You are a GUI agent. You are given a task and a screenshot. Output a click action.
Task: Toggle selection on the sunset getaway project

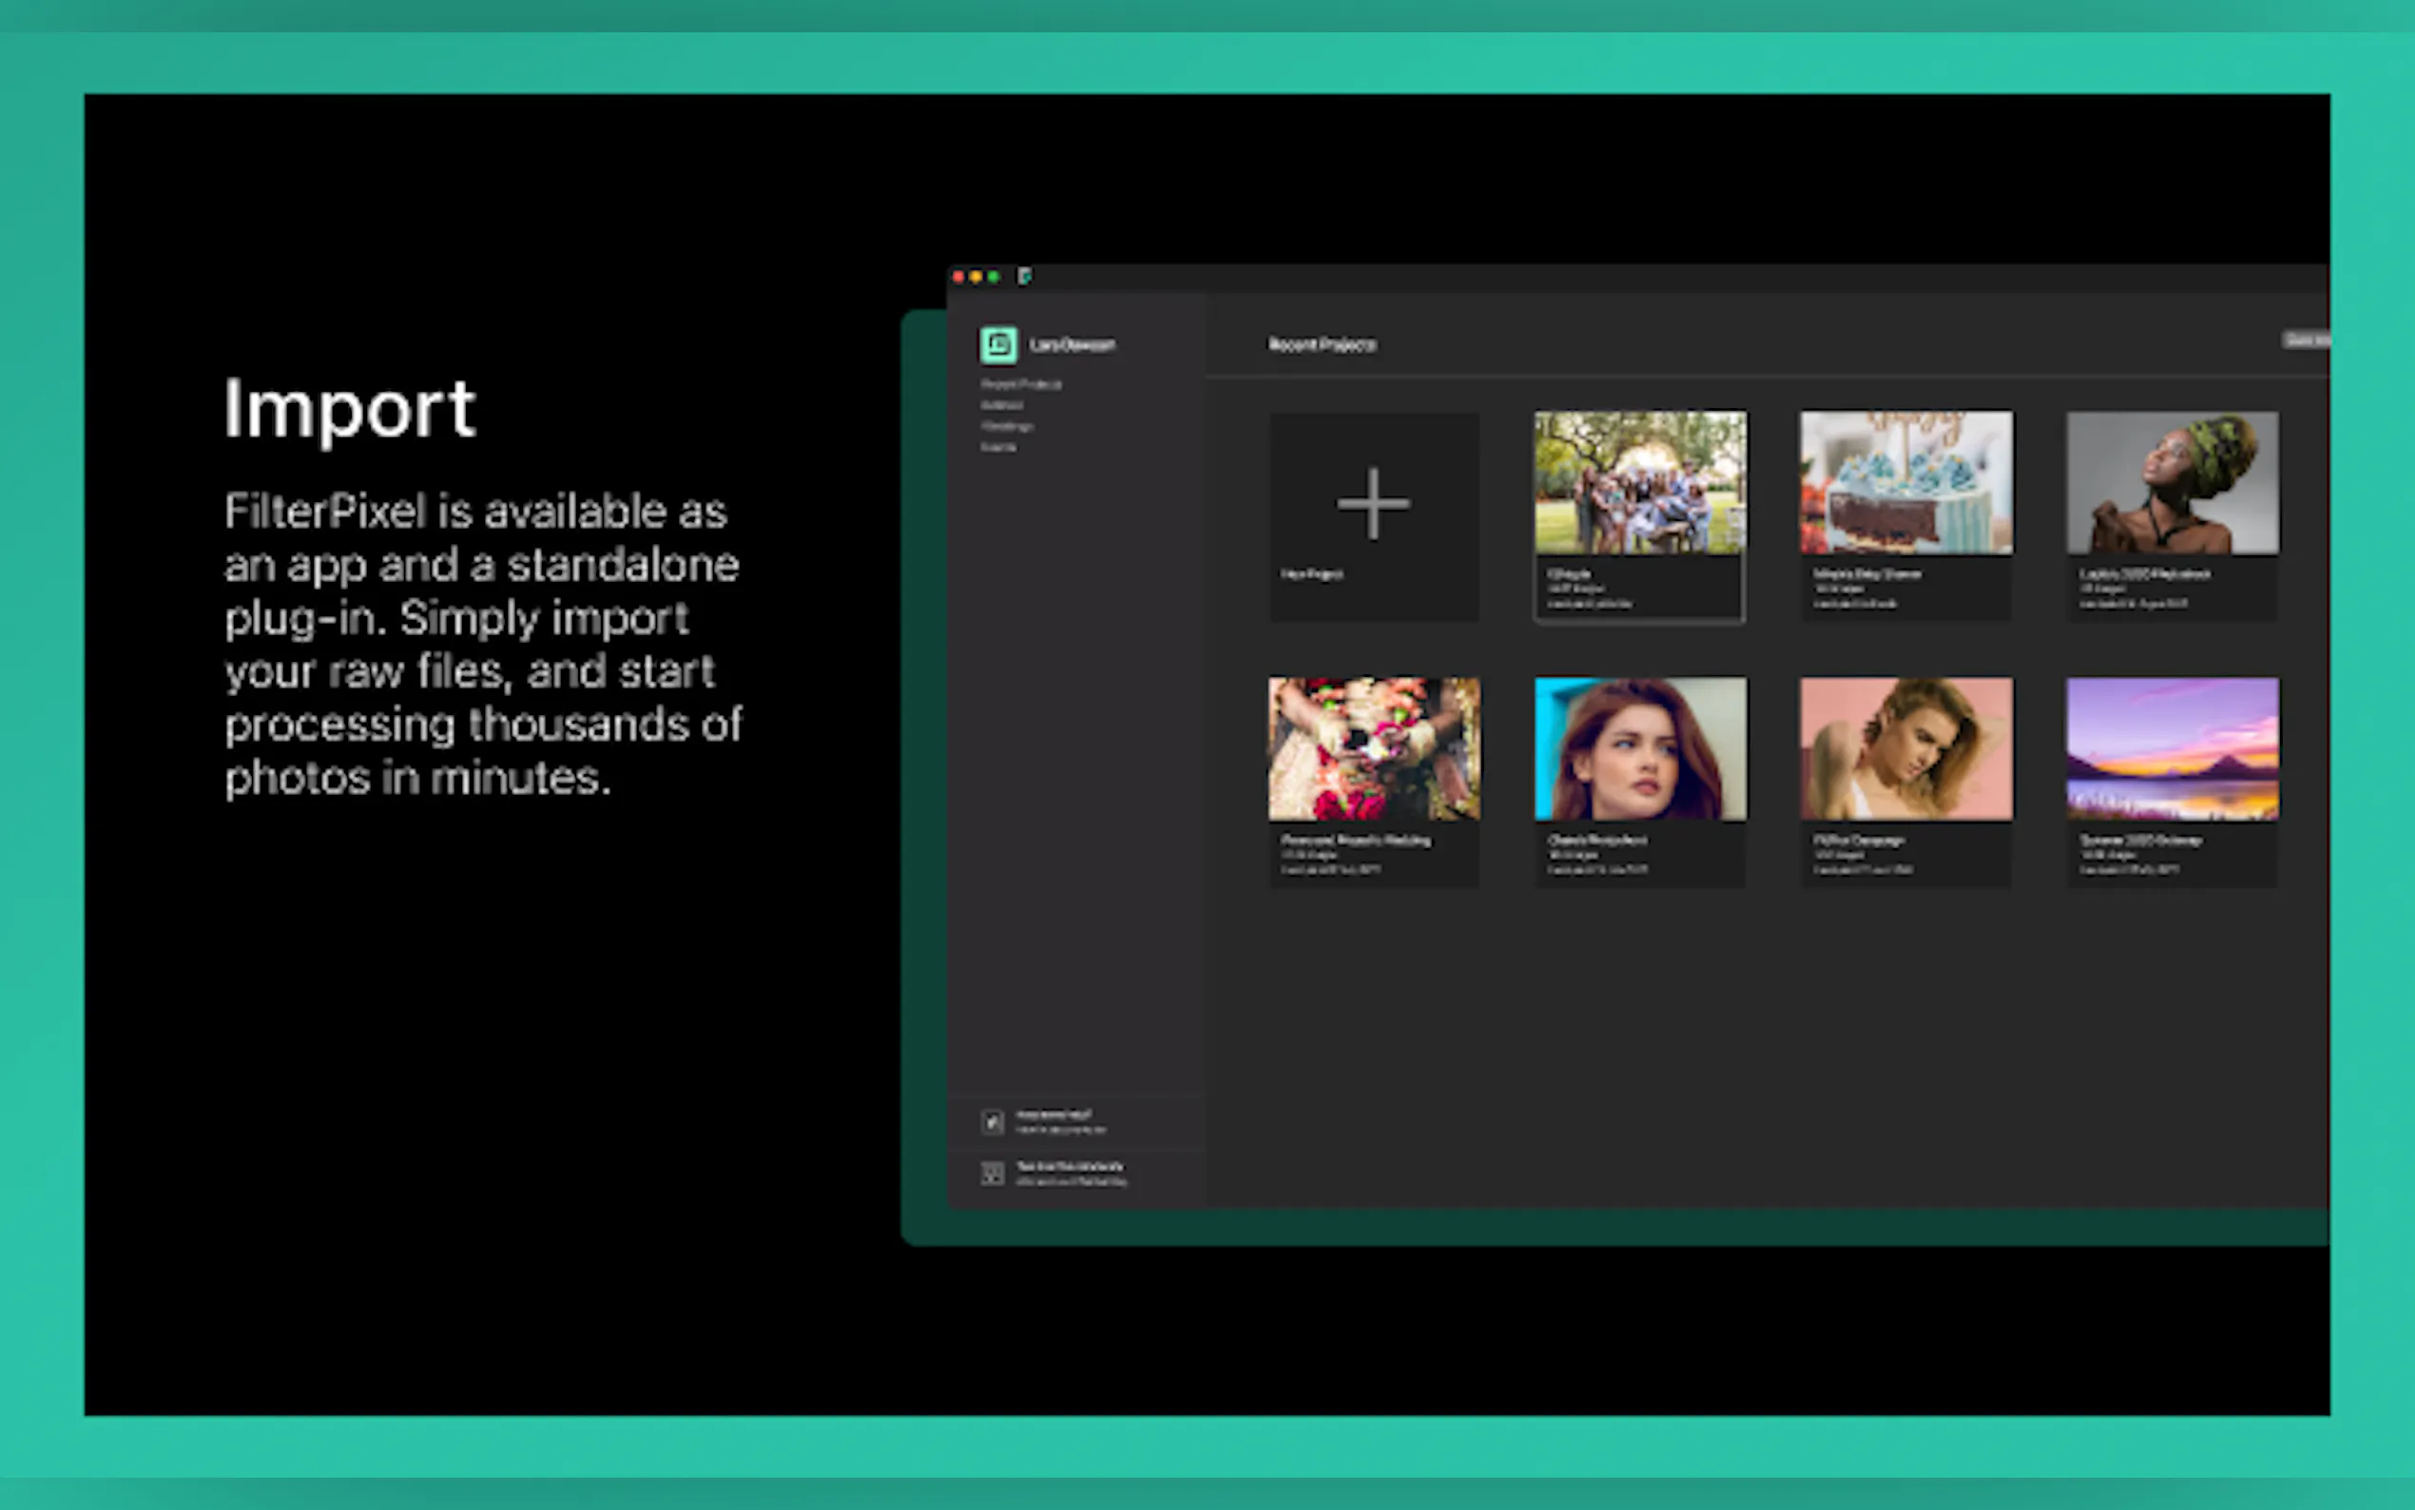(x=2172, y=748)
